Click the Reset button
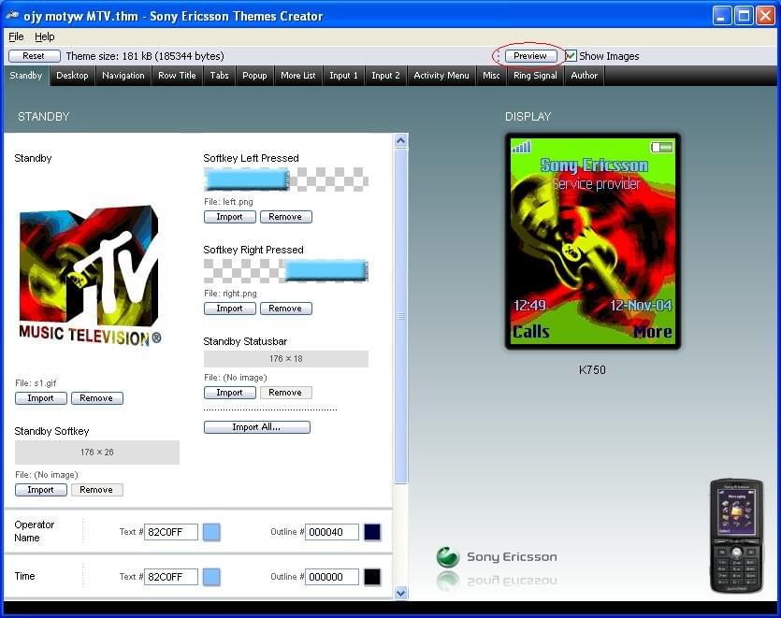This screenshot has height=618, width=781. tap(34, 56)
